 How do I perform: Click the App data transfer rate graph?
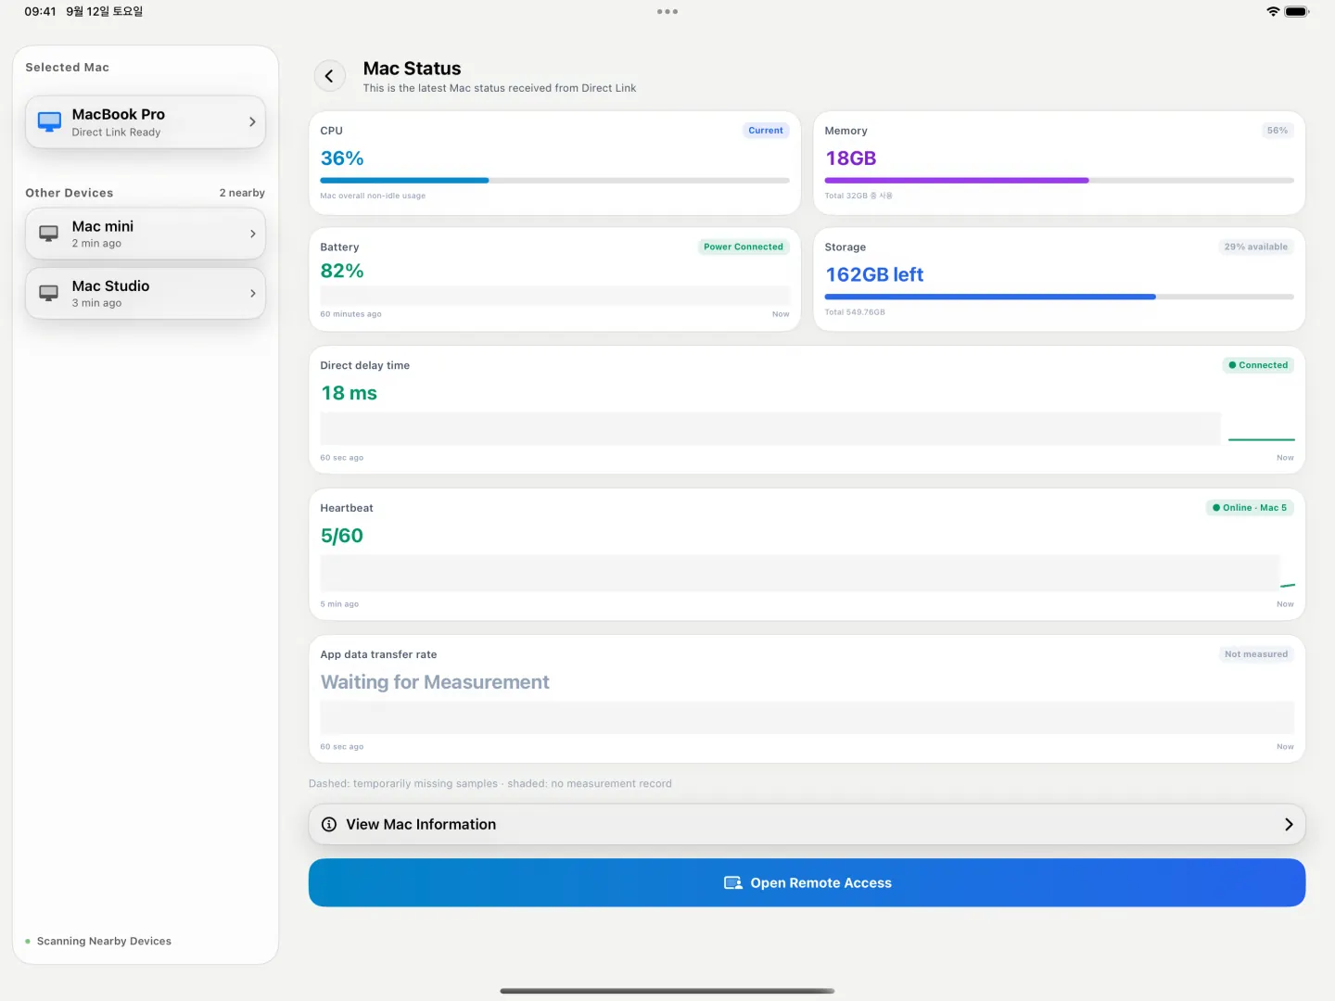tap(807, 717)
